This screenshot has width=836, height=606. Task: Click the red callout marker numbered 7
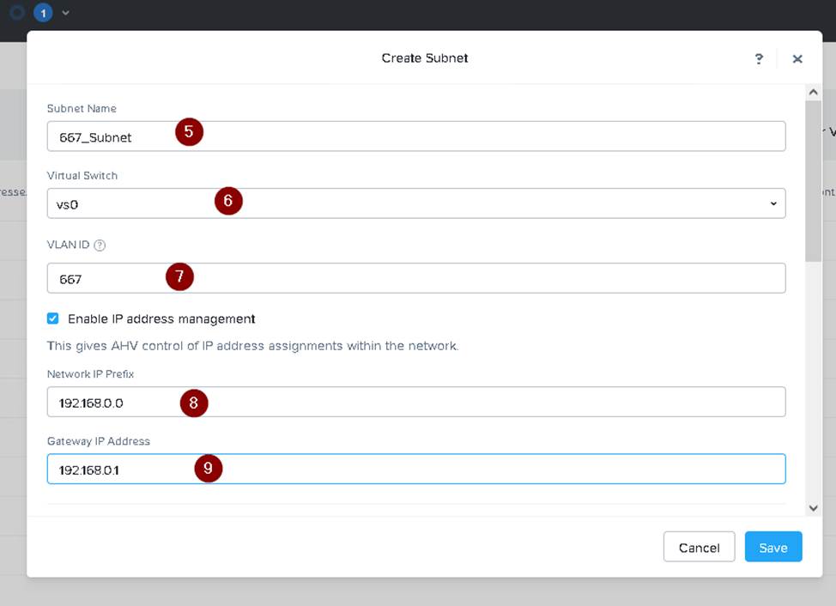[x=179, y=276]
